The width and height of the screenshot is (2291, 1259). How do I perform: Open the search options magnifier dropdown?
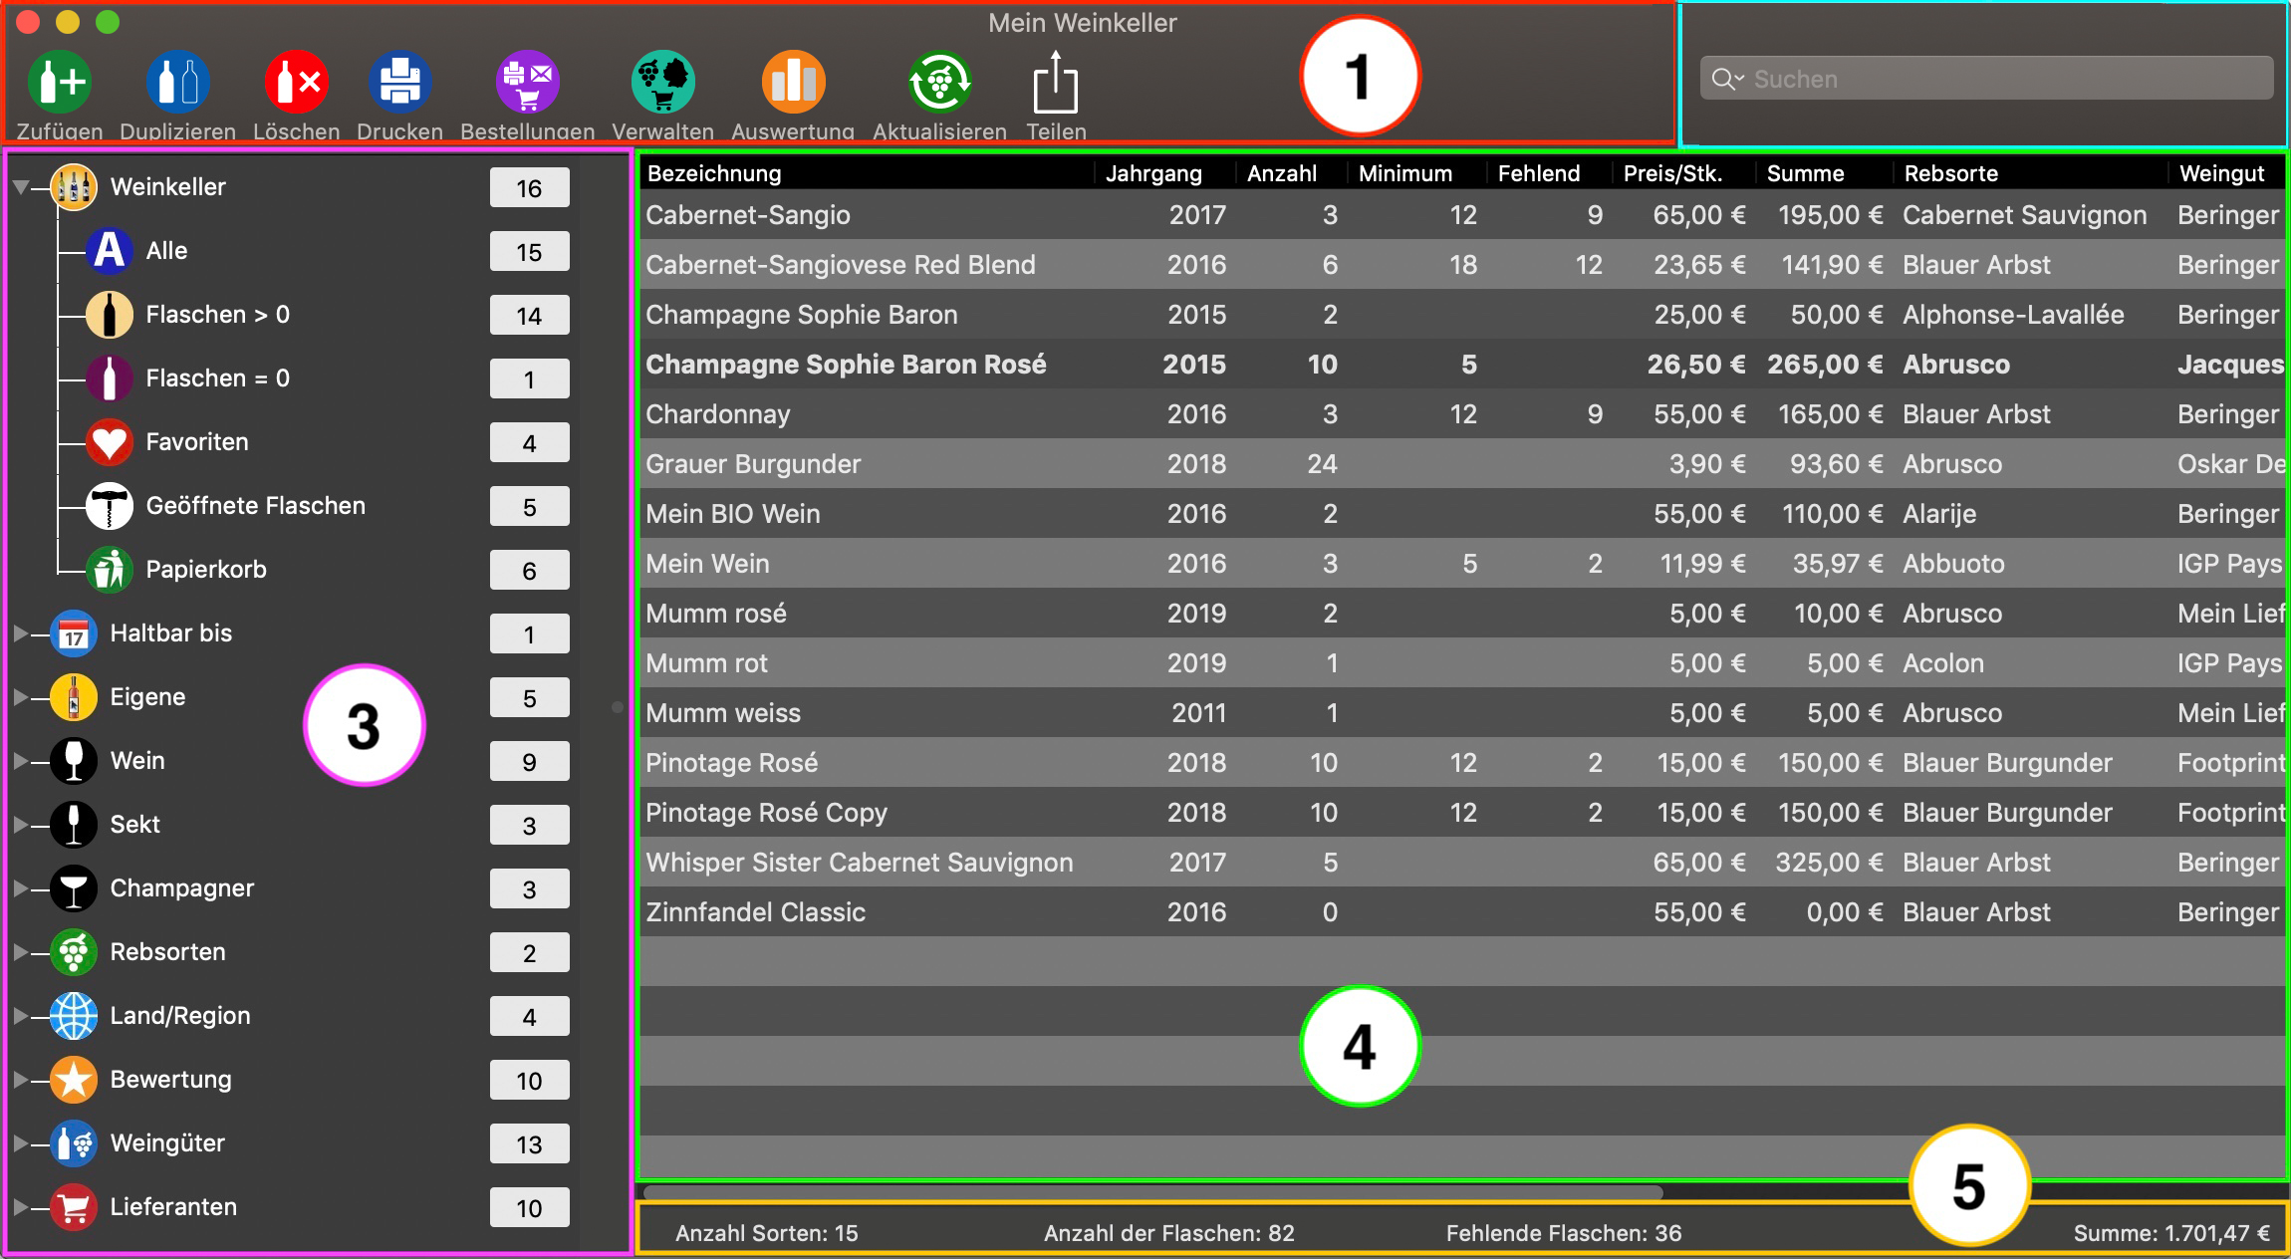(1728, 80)
